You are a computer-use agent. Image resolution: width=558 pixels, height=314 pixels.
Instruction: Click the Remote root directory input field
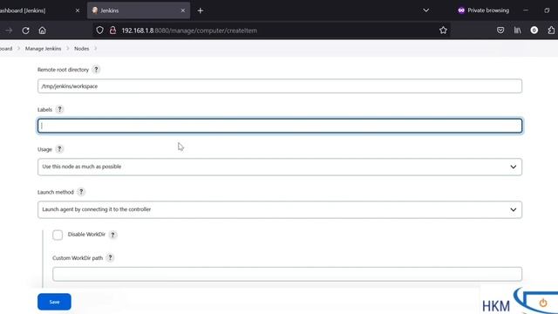280,86
